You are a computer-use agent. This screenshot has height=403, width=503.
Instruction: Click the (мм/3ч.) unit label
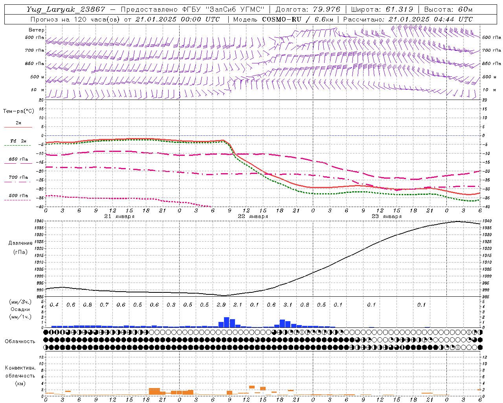click(x=21, y=302)
